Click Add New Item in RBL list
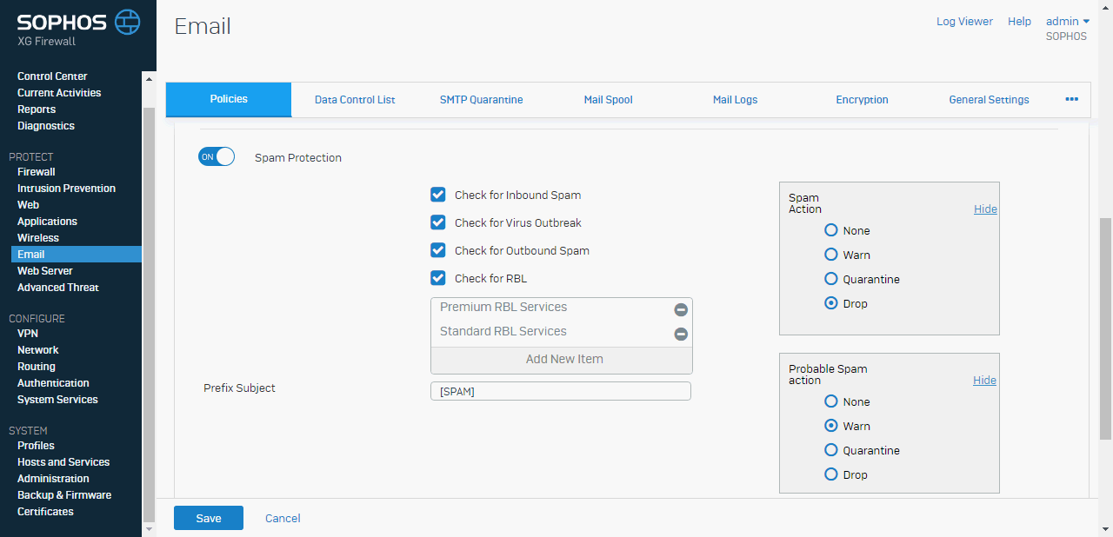Viewport: 1113px width, 537px height. coord(563,360)
